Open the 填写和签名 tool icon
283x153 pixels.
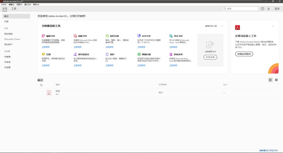[x=75, y=54]
